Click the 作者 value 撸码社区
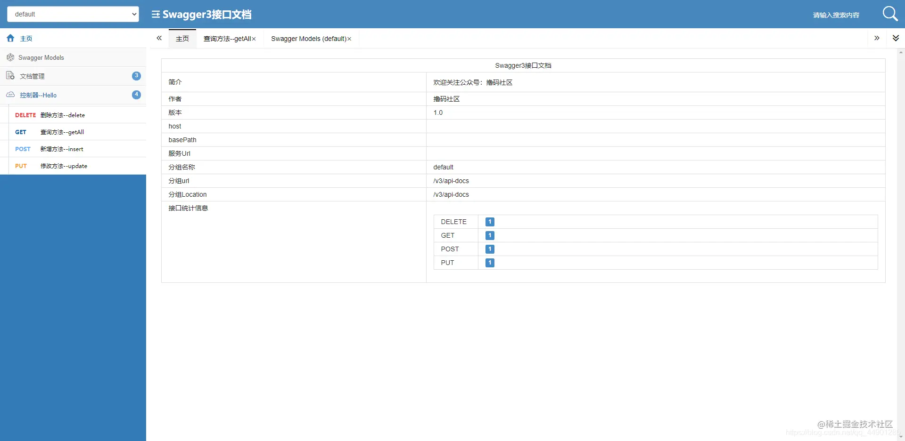 pos(446,99)
